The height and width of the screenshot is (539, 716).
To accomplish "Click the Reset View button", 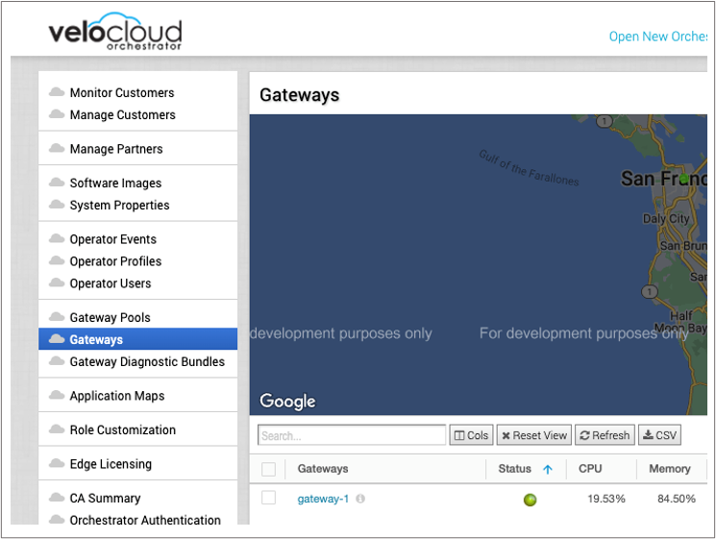I will tap(533, 435).
